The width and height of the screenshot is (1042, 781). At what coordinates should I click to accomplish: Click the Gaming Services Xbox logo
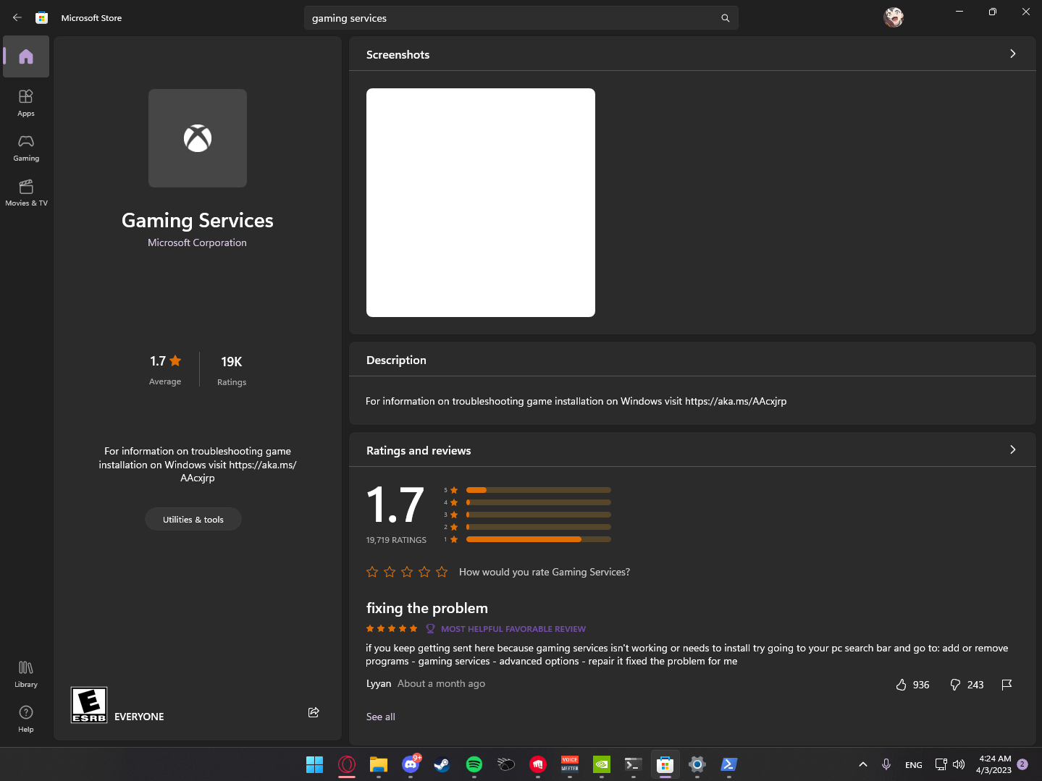pos(198,138)
